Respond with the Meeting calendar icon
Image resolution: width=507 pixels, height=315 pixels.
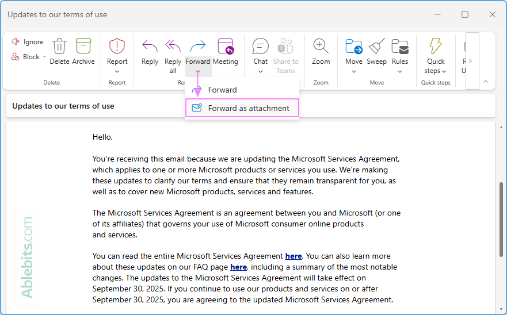tap(226, 46)
